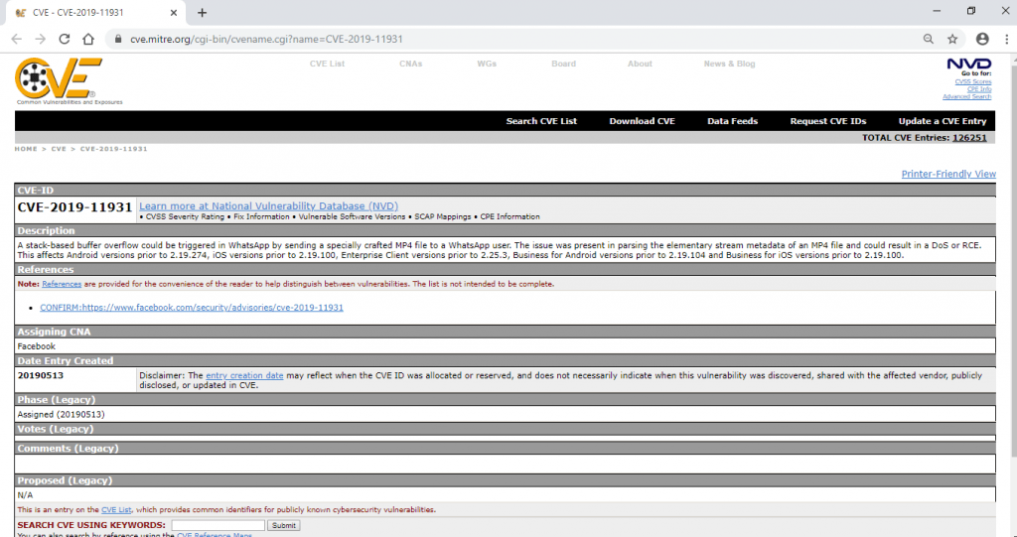
Task: Open the Chrome three-dot menu
Action: point(1005,39)
